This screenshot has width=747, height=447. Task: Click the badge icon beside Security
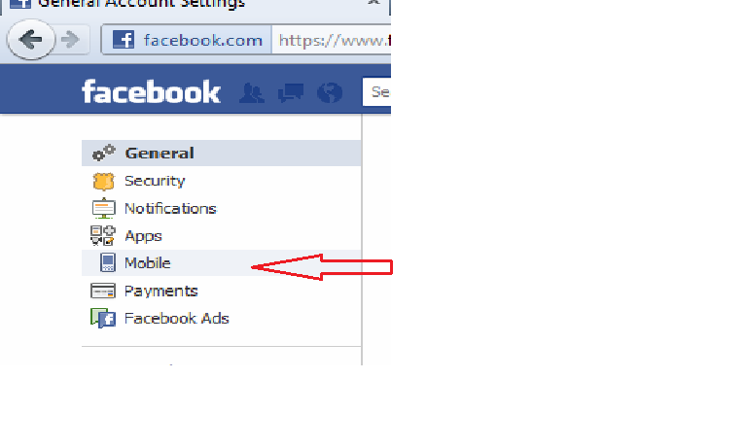pos(103,182)
